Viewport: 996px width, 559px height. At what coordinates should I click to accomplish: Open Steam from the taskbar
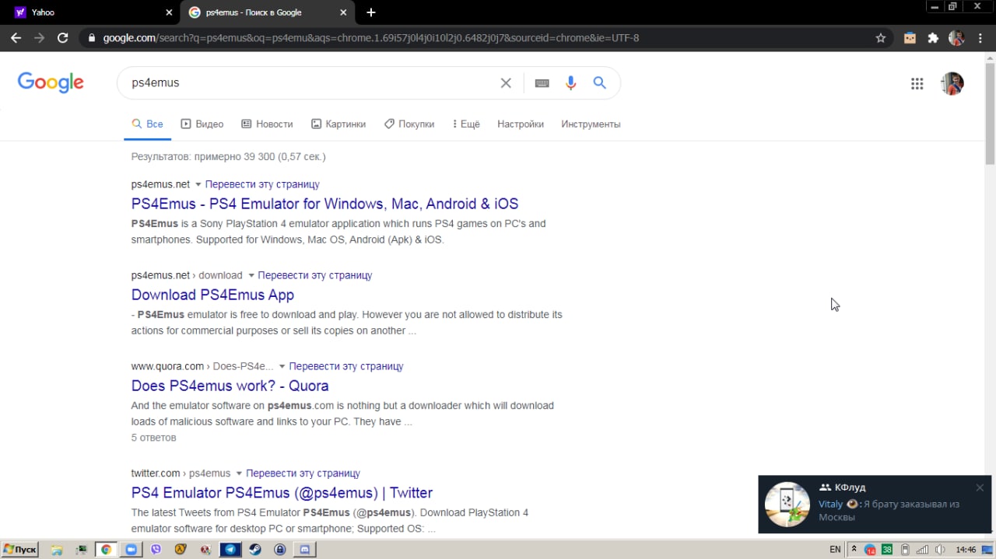point(254,550)
